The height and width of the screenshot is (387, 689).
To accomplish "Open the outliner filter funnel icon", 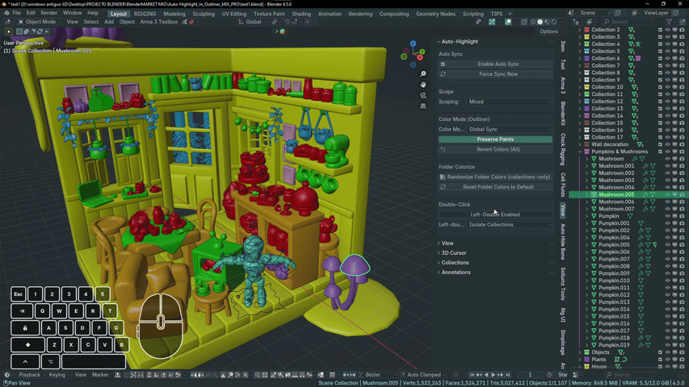I will click(x=670, y=22).
